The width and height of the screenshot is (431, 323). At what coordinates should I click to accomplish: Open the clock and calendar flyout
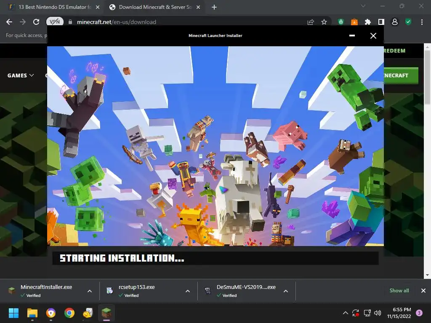click(399, 313)
